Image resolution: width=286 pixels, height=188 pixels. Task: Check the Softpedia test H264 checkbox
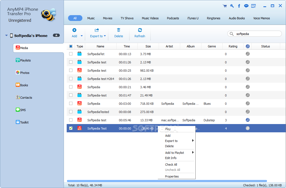[x=71, y=79]
